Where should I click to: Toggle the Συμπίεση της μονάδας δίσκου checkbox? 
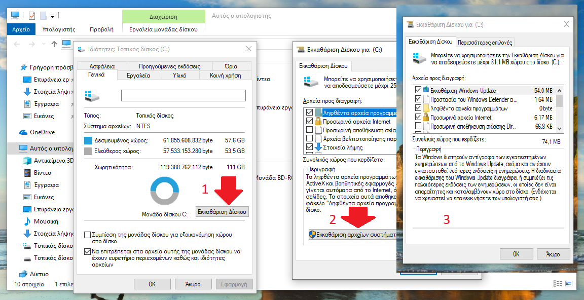click(x=88, y=235)
